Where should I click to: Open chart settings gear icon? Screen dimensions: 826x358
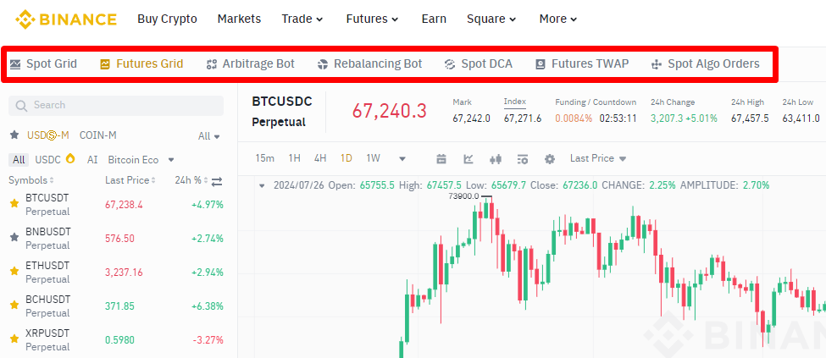(550, 158)
